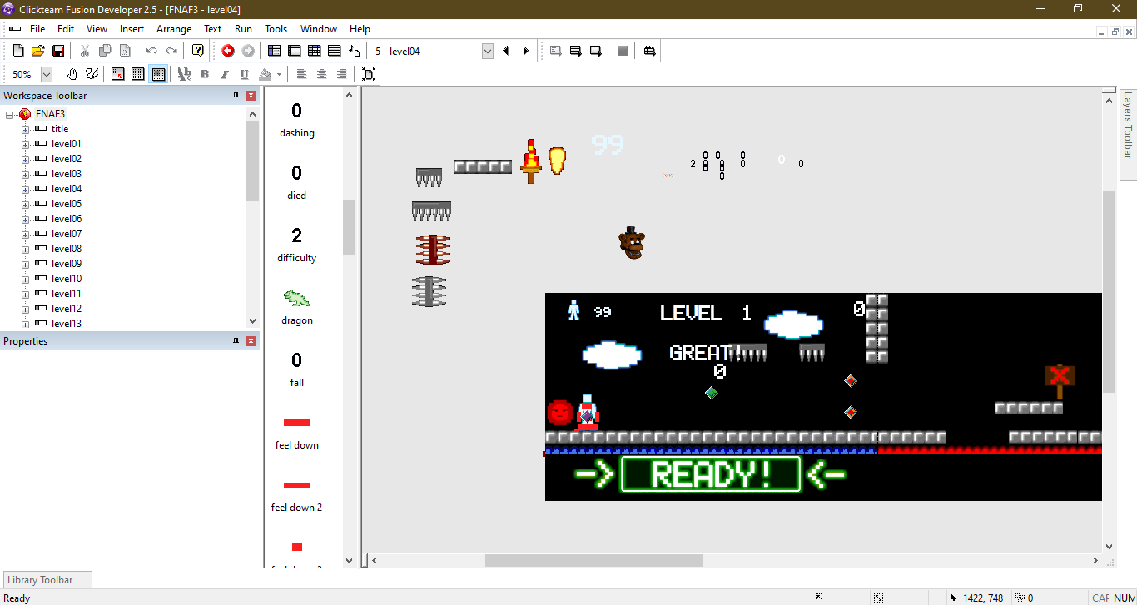This screenshot has width=1137, height=605.
Task: Toggle Bold text formatting
Action: [205, 74]
